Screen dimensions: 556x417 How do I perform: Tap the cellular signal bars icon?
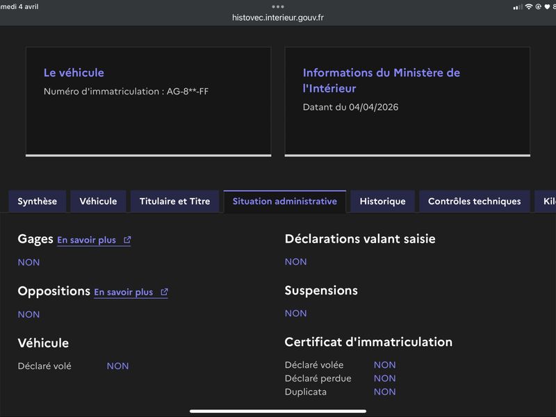(518, 7)
